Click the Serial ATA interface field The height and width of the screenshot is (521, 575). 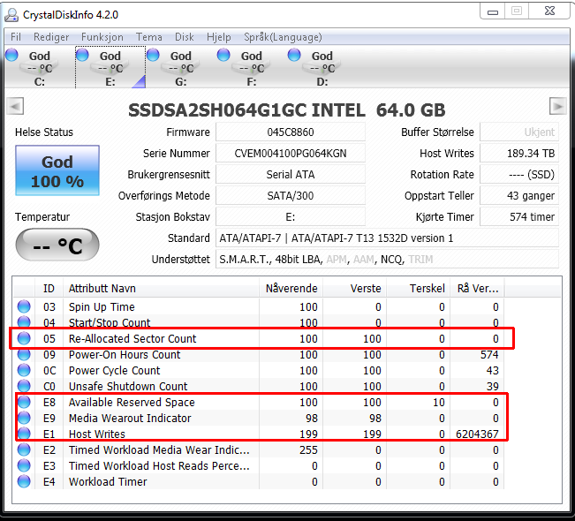(291, 175)
